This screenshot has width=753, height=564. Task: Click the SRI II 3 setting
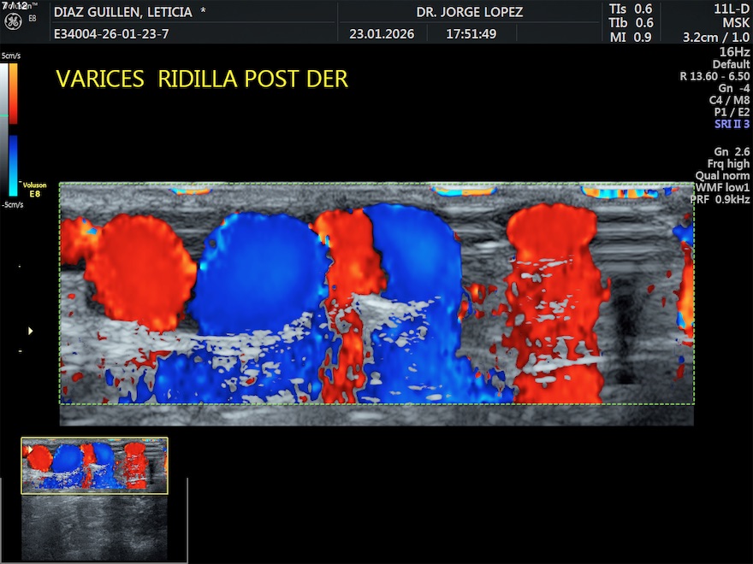coord(732,124)
